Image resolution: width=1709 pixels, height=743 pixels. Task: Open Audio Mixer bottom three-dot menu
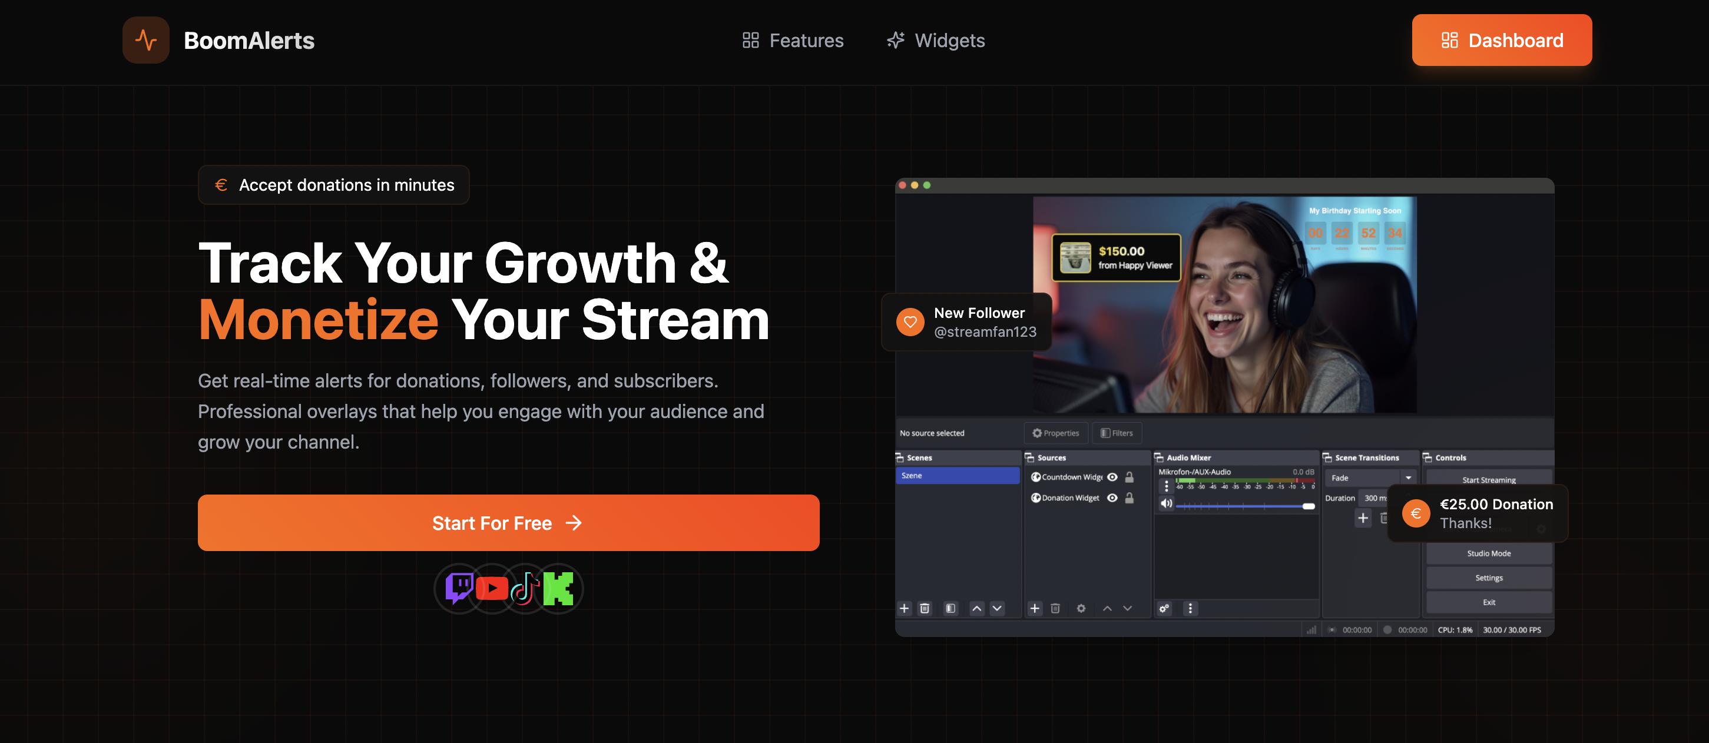[1190, 608]
